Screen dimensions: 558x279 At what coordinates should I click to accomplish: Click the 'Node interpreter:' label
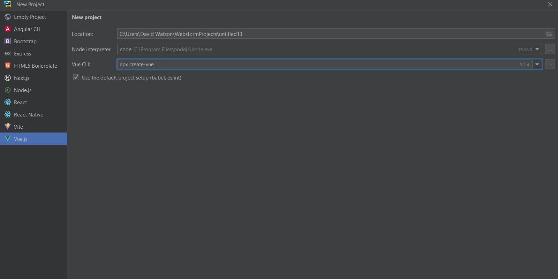click(x=92, y=50)
